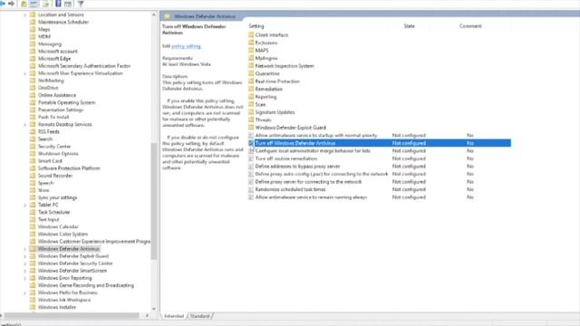Click the Threats folder icon
The image size is (580, 326).
[x=251, y=120]
